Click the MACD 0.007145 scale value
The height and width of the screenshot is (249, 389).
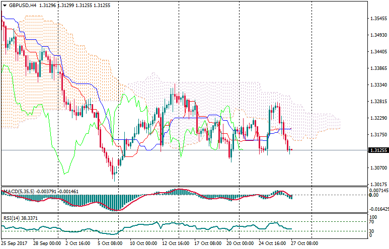point(378,191)
